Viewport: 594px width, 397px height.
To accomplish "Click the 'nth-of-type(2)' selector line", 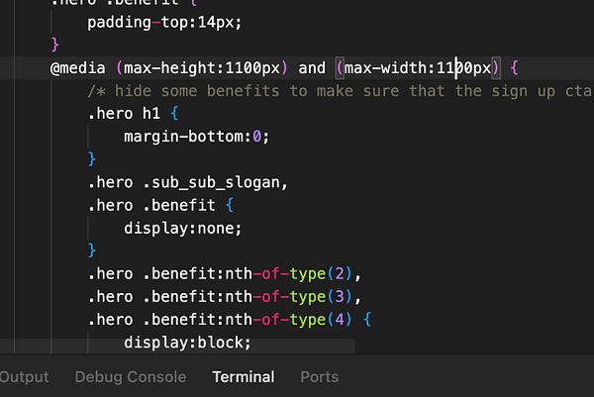I will click(x=225, y=273).
